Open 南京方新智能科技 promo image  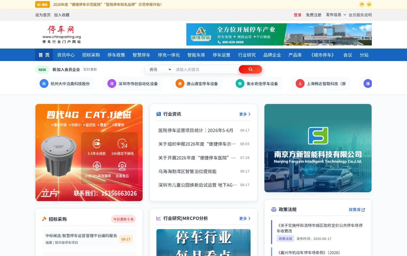point(318,148)
